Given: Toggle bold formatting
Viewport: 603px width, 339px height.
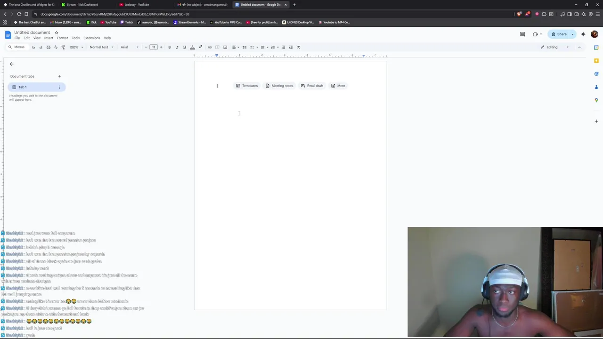Looking at the screenshot, I should point(169,47).
